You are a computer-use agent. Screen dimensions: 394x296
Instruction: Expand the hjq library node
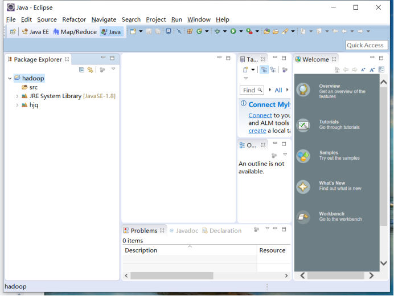pyautogui.click(x=17, y=105)
